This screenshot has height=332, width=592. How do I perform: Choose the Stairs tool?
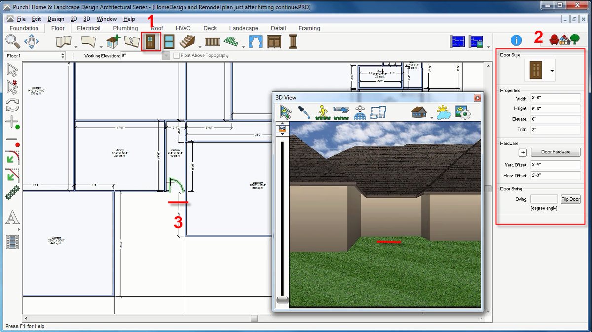[x=188, y=41]
